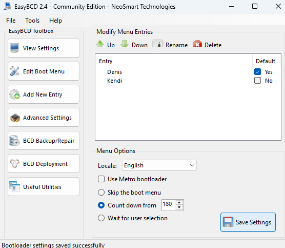Click the Delete text label
Image resolution: width=285 pixels, height=248 pixels.
[x=213, y=45]
